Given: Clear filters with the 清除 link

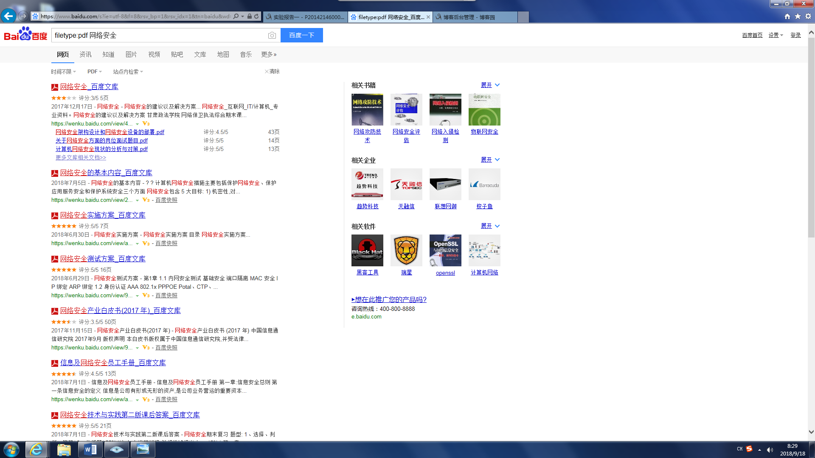Looking at the screenshot, I should [273, 72].
